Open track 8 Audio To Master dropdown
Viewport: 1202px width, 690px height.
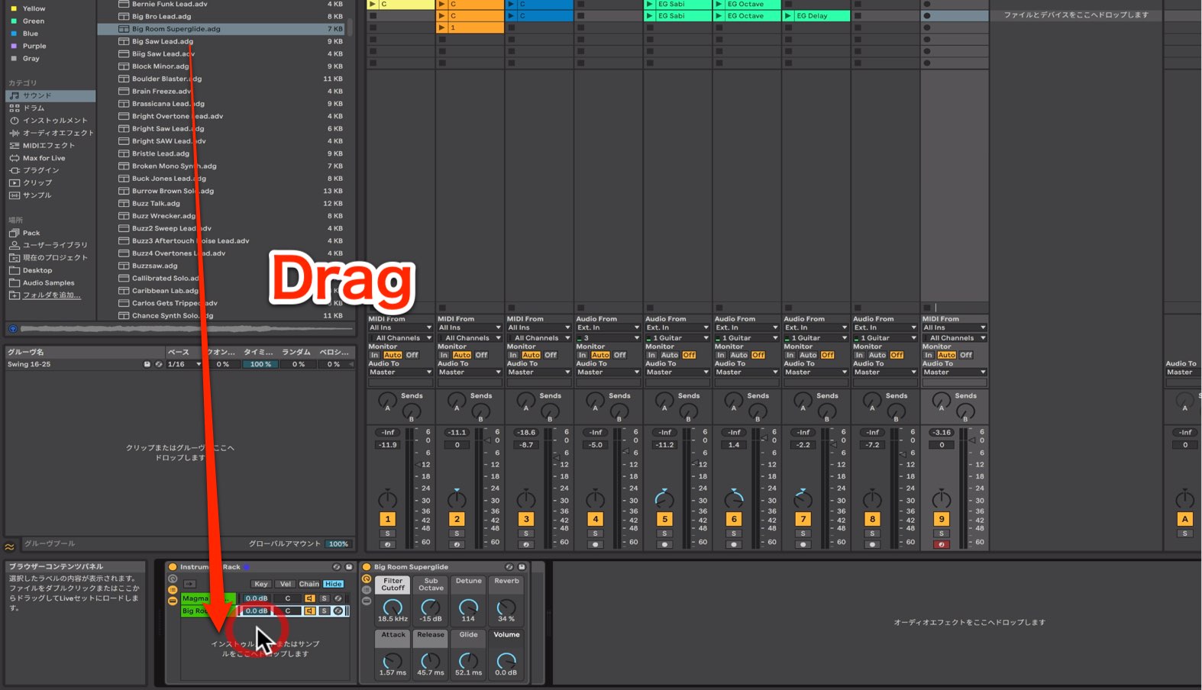click(885, 372)
